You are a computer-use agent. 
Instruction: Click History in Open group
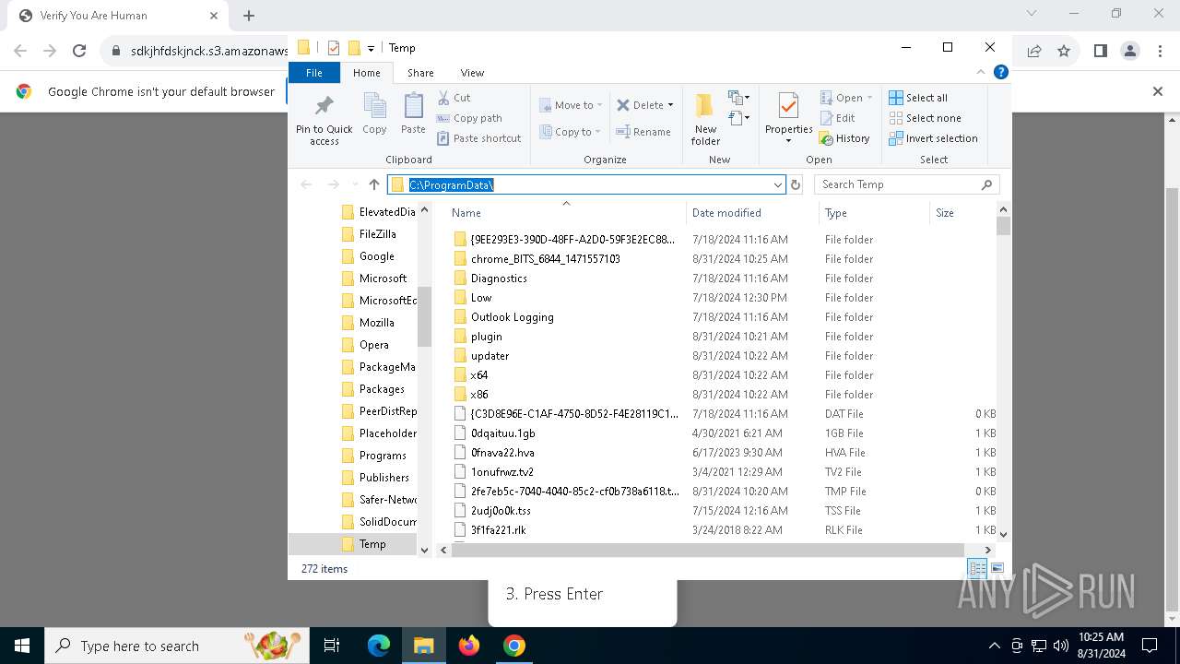click(844, 138)
